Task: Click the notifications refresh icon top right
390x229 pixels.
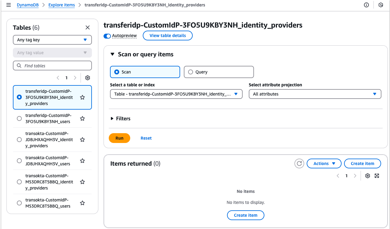Action: pyautogui.click(x=381, y=5)
